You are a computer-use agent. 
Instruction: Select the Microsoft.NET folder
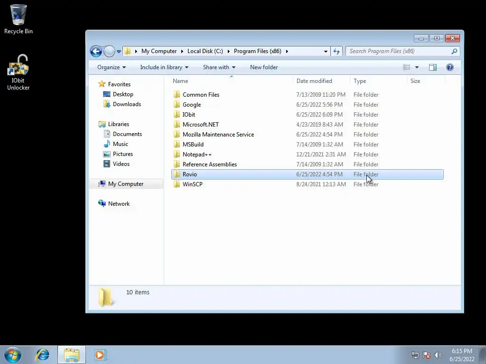(x=307, y=125)
